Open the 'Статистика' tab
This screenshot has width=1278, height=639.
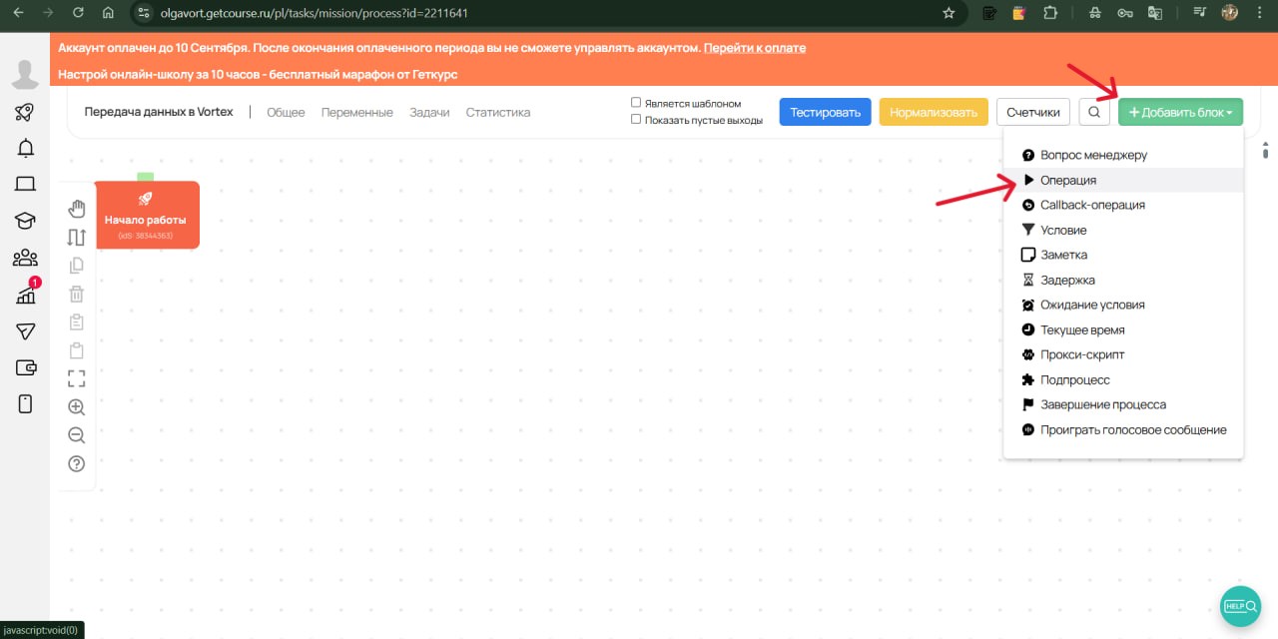pos(497,113)
